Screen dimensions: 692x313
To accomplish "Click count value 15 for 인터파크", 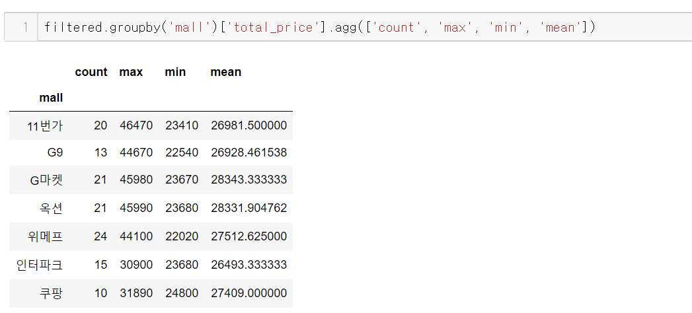I will (100, 265).
